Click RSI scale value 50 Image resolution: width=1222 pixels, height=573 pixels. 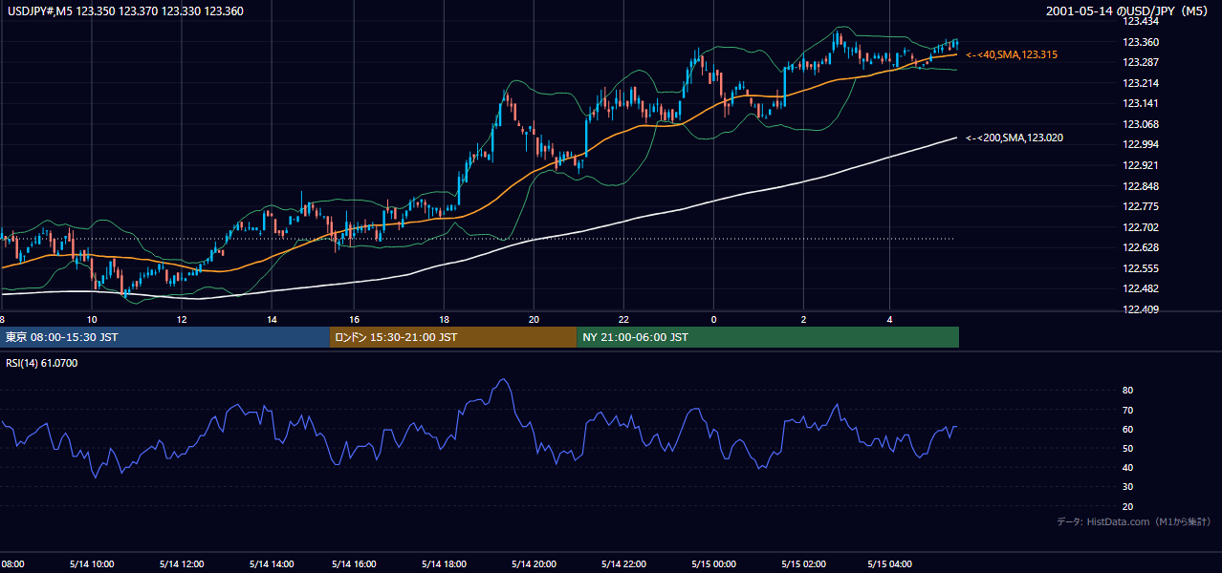[x=1127, y=448]
